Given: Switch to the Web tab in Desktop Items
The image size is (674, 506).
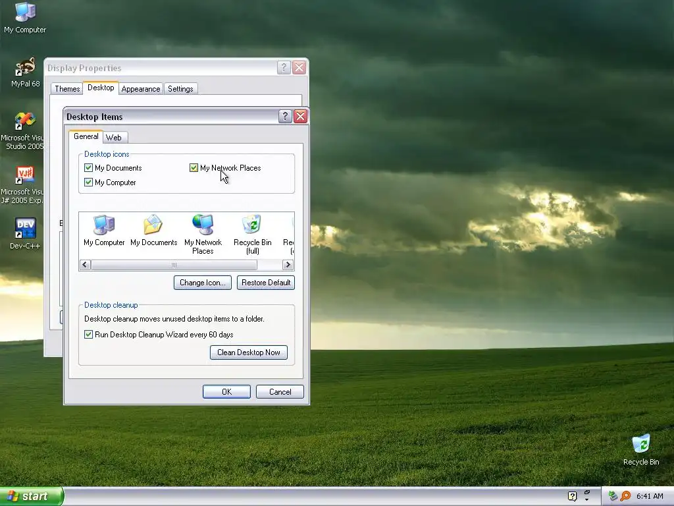Looking at the screenshot, I should (x=113, y=137).
